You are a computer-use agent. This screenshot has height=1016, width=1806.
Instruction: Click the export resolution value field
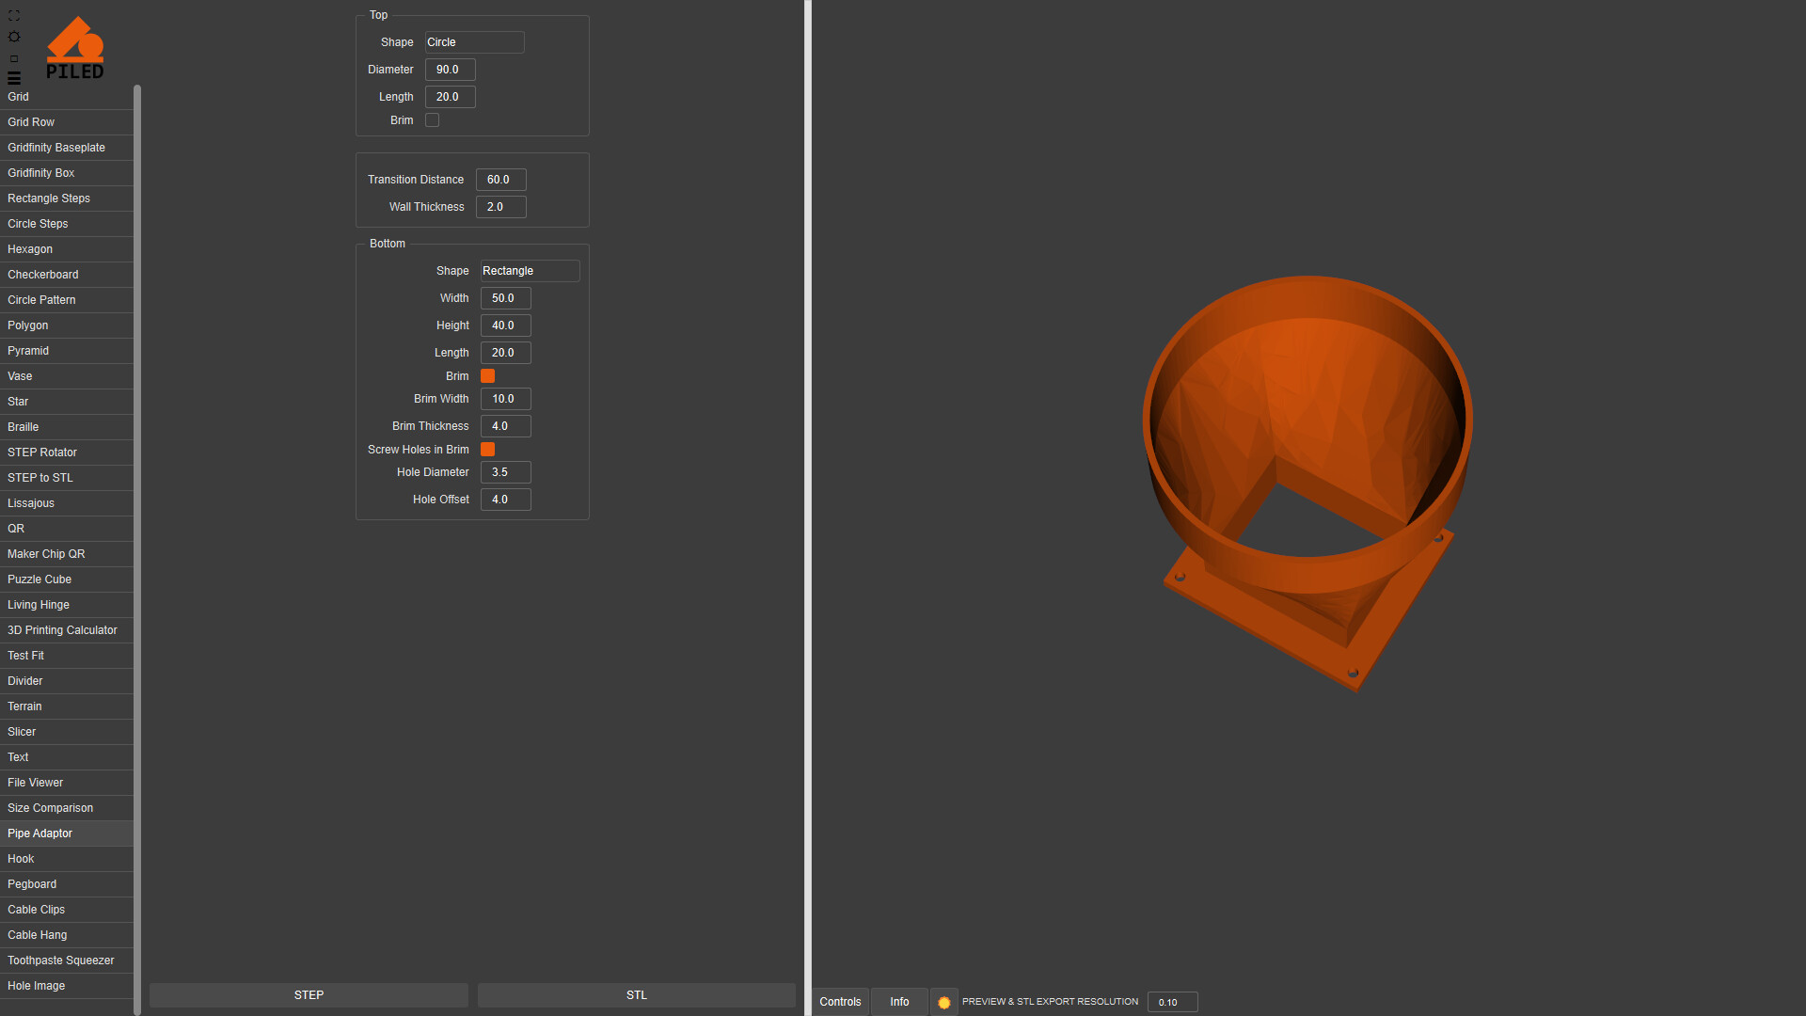click(x=1172, y=1002)
